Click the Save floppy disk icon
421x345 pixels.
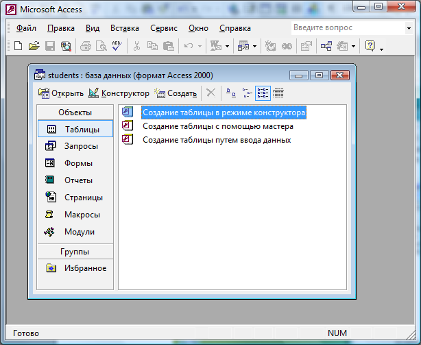pyautogui.click(x=50, y=46)
